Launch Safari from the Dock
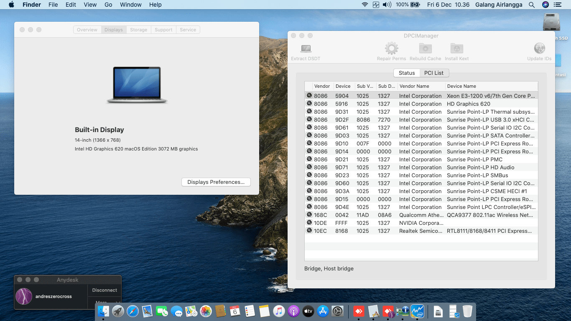This screenshot has width=571, height=321. [x=133, y=311]
